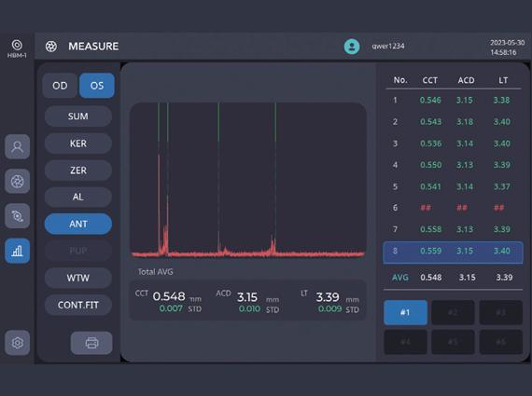Screen dimensions: 532x396
Task: Open the measure aperture sidebar icon
Action: coord(18,182)
